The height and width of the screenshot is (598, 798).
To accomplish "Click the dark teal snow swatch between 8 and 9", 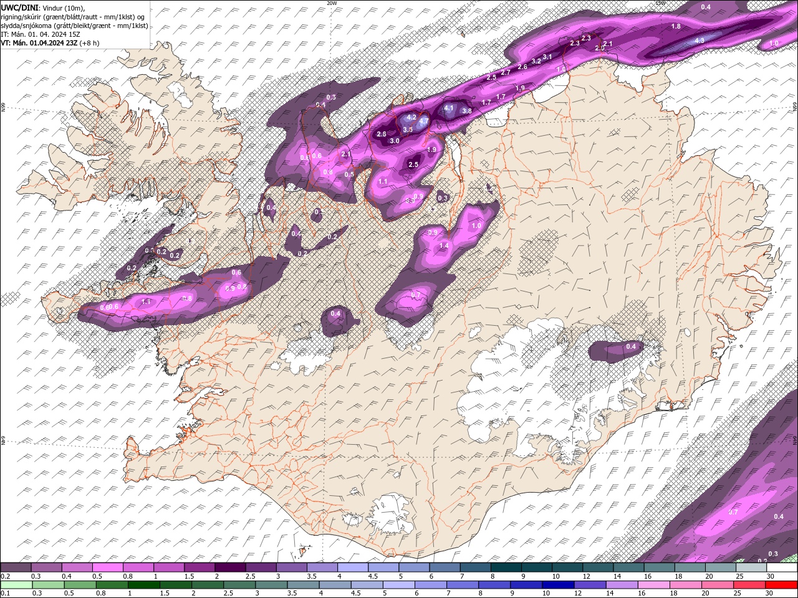I will 506,567.
